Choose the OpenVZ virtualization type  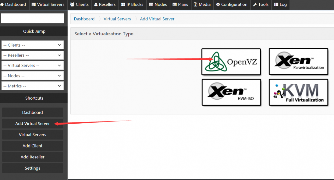click(231, 62)
